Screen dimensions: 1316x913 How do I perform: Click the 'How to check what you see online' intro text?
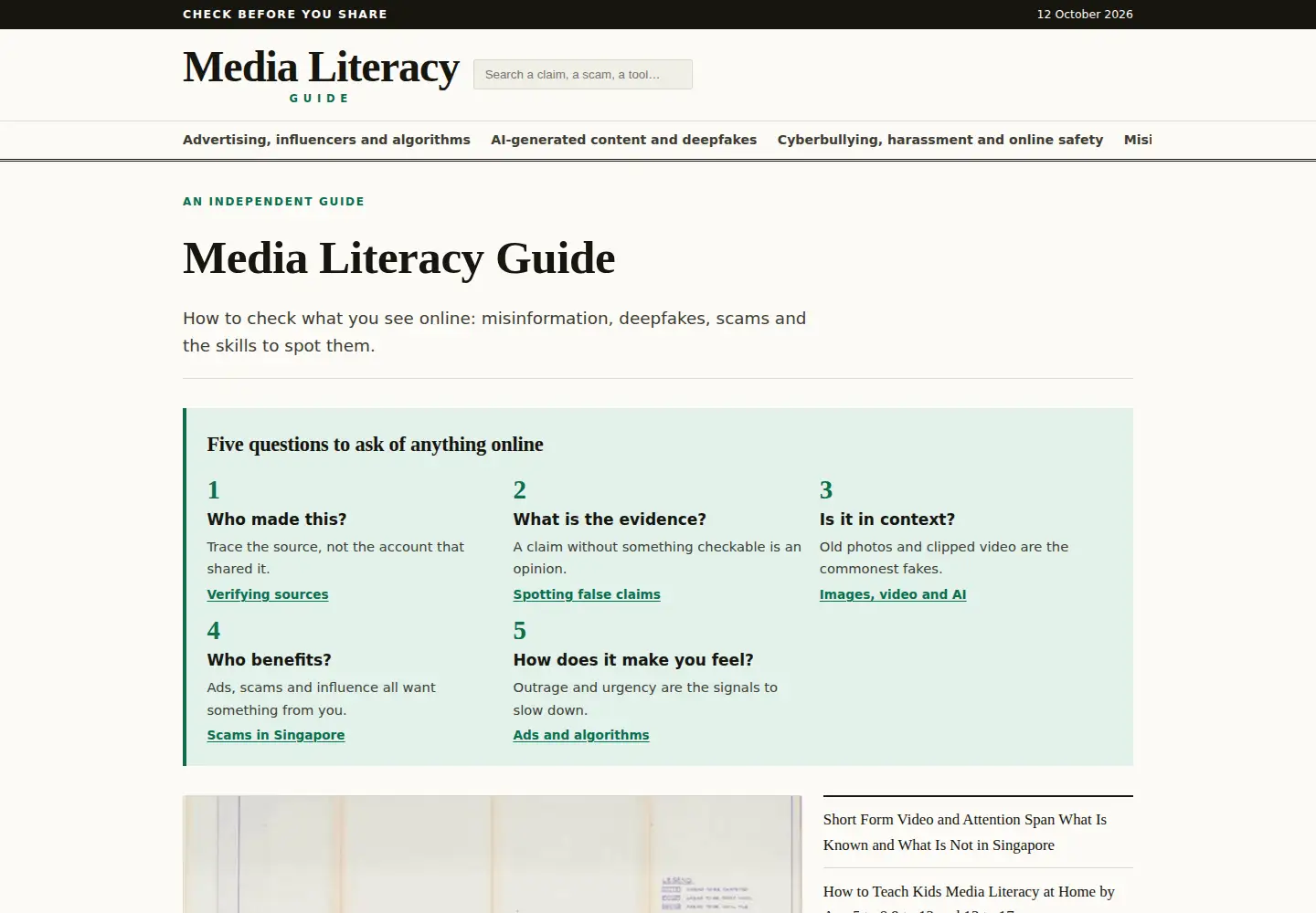(494, 332)
